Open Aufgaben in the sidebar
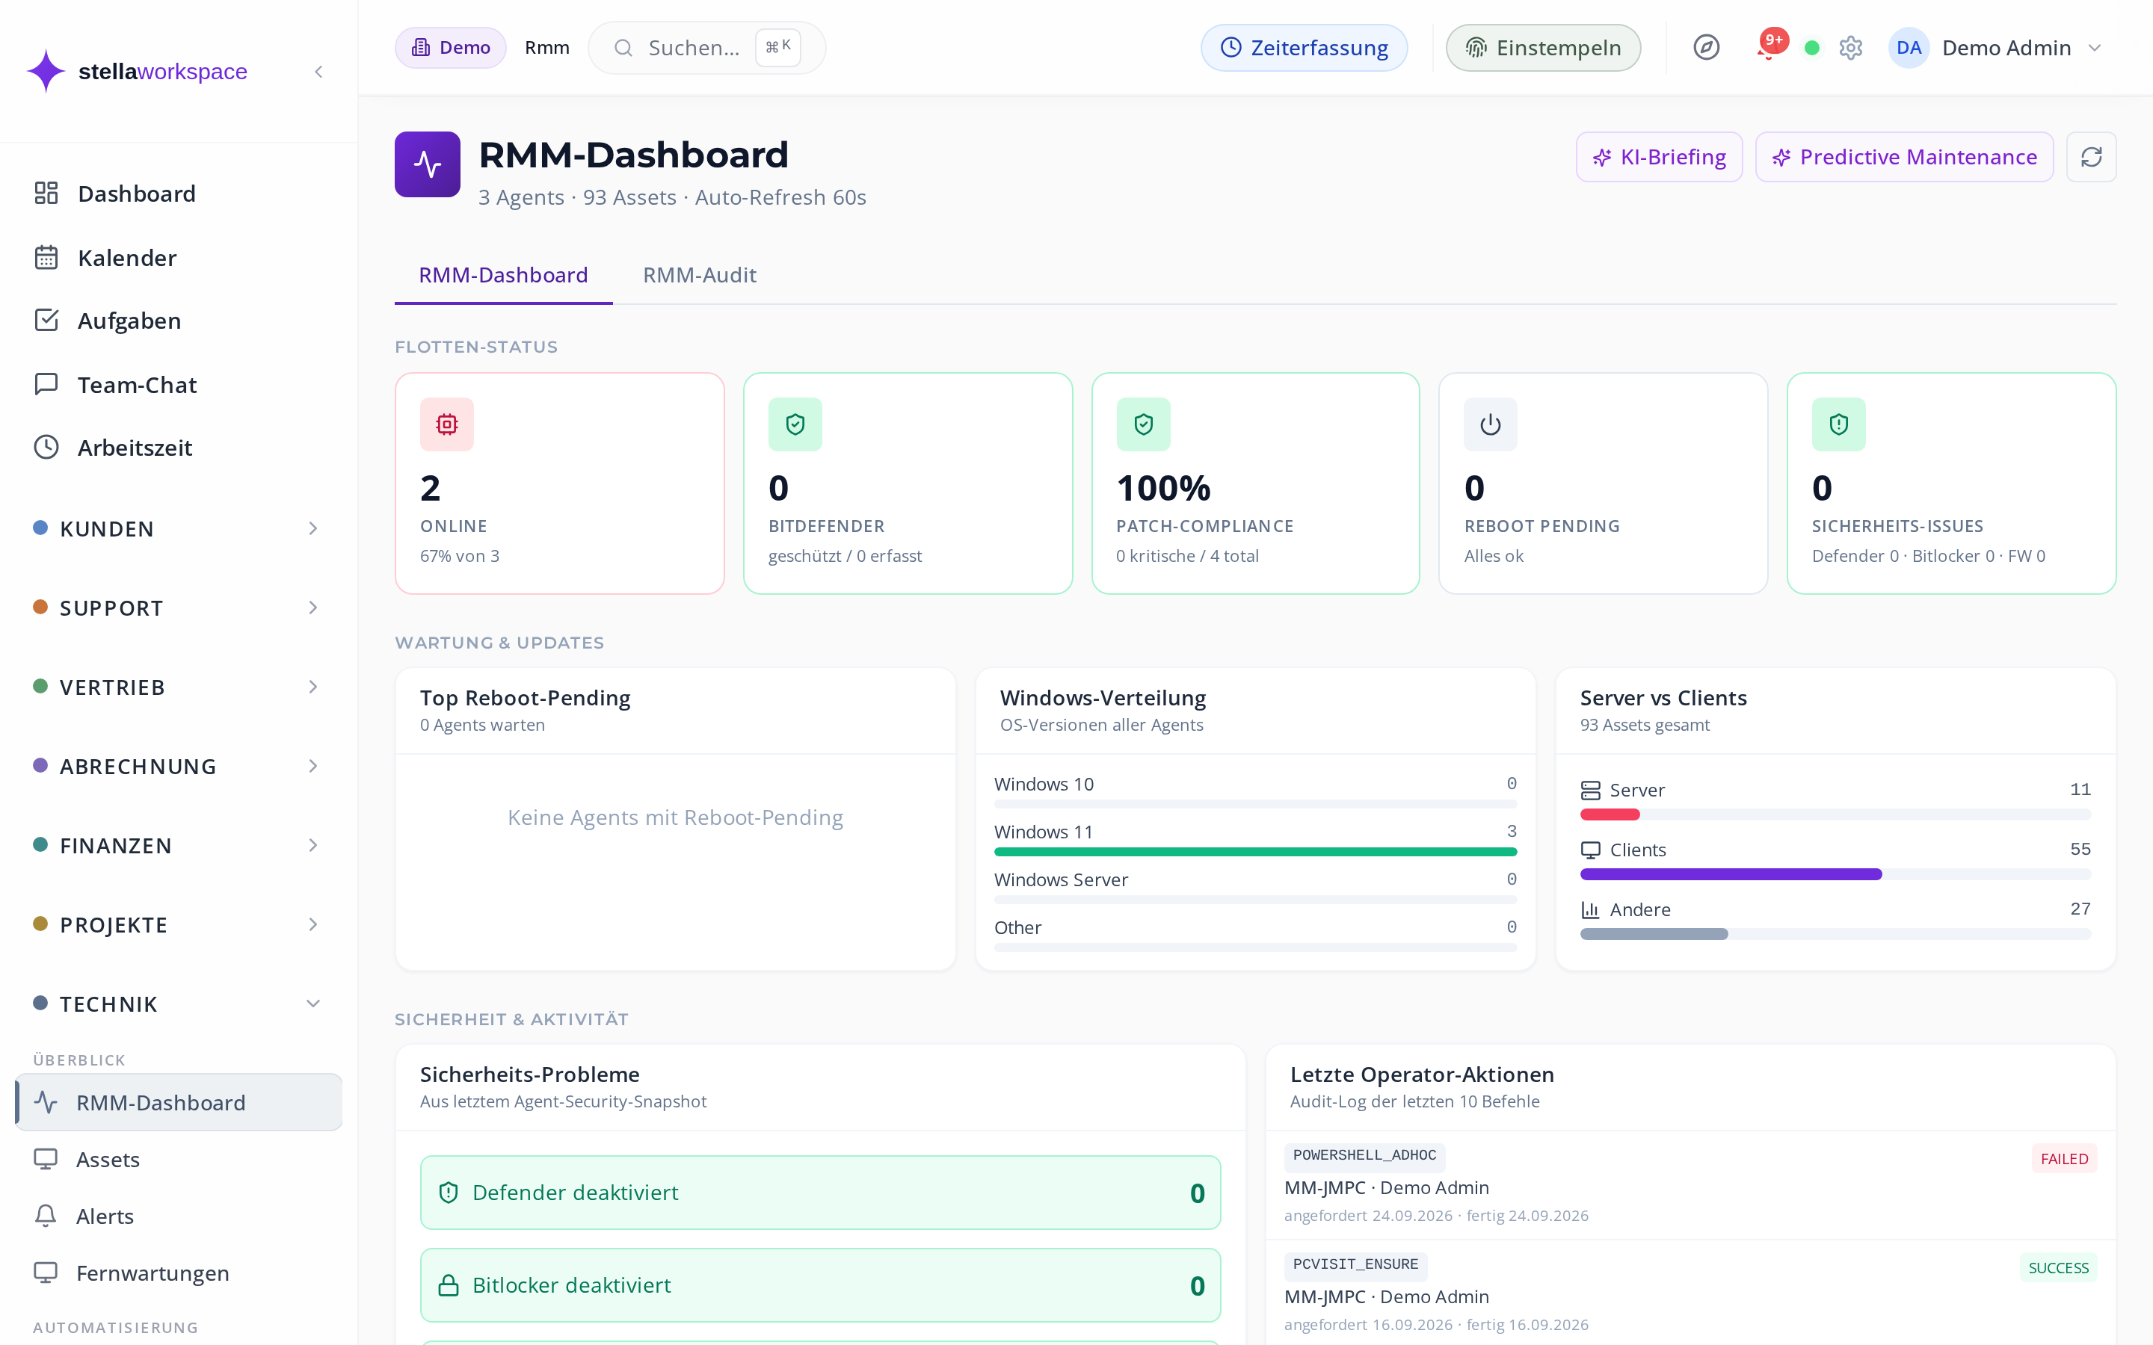The image size is (2153, 1345). click(178, 321)
